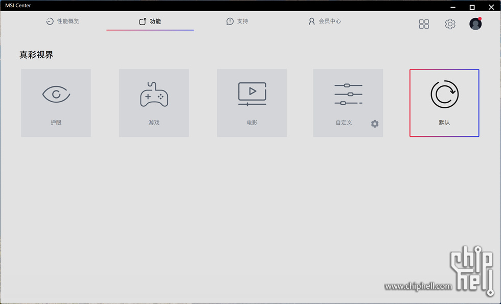Click the 默认 text label on tile
The width and height of the screenshot is (501, 304).
point(444,123)
